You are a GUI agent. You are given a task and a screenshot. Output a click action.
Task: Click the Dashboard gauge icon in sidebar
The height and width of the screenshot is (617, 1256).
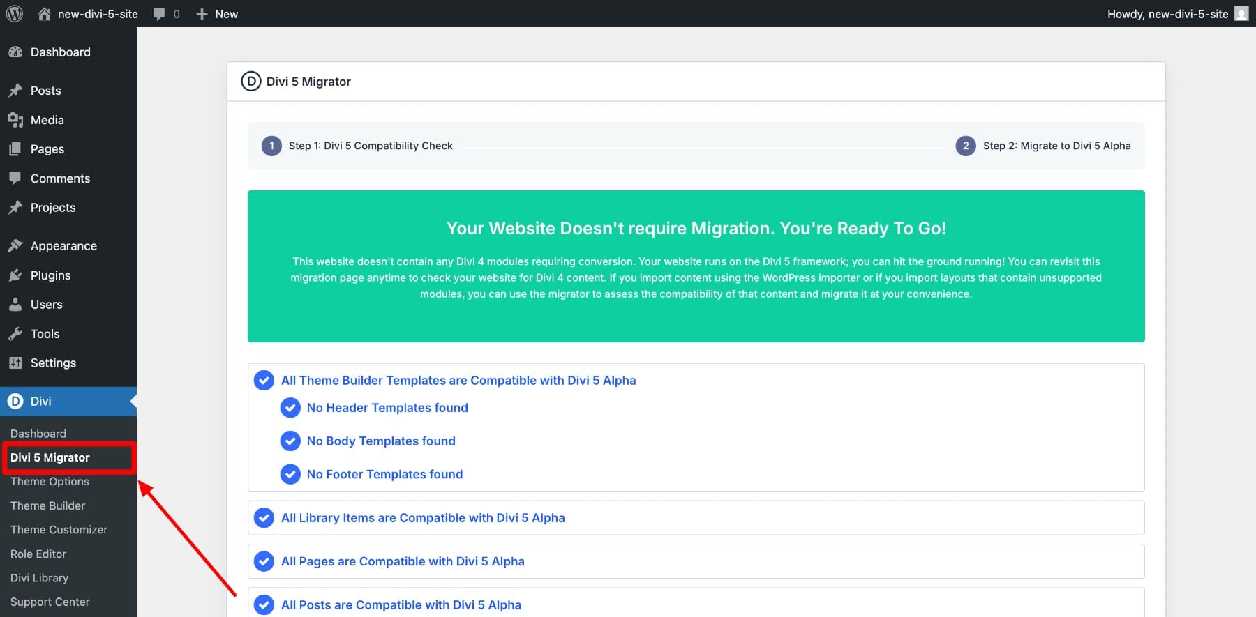(15, 52)
